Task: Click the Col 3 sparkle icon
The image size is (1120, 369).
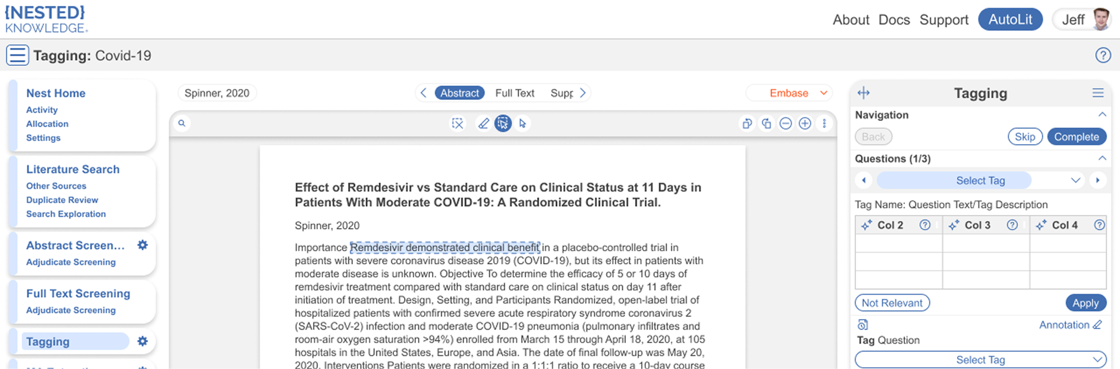Action: point(954,225)
